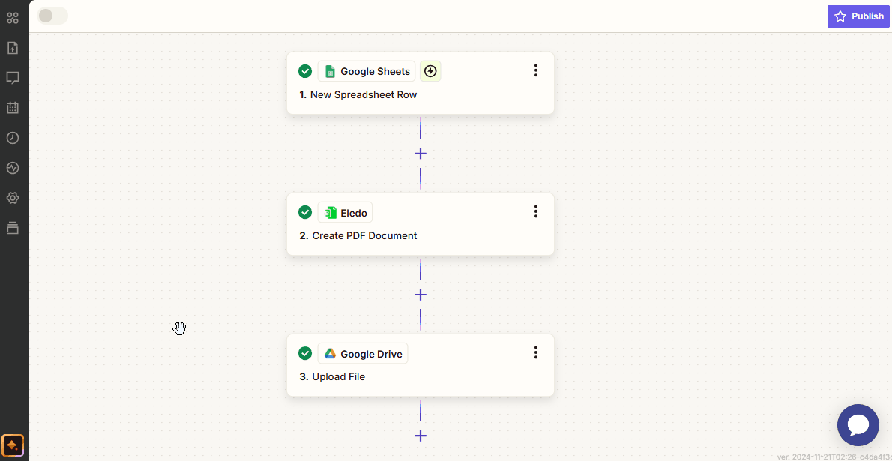Screen dimensions: 892x461
Task: Open advanced settings gear icon
Action: coord(13,198)
